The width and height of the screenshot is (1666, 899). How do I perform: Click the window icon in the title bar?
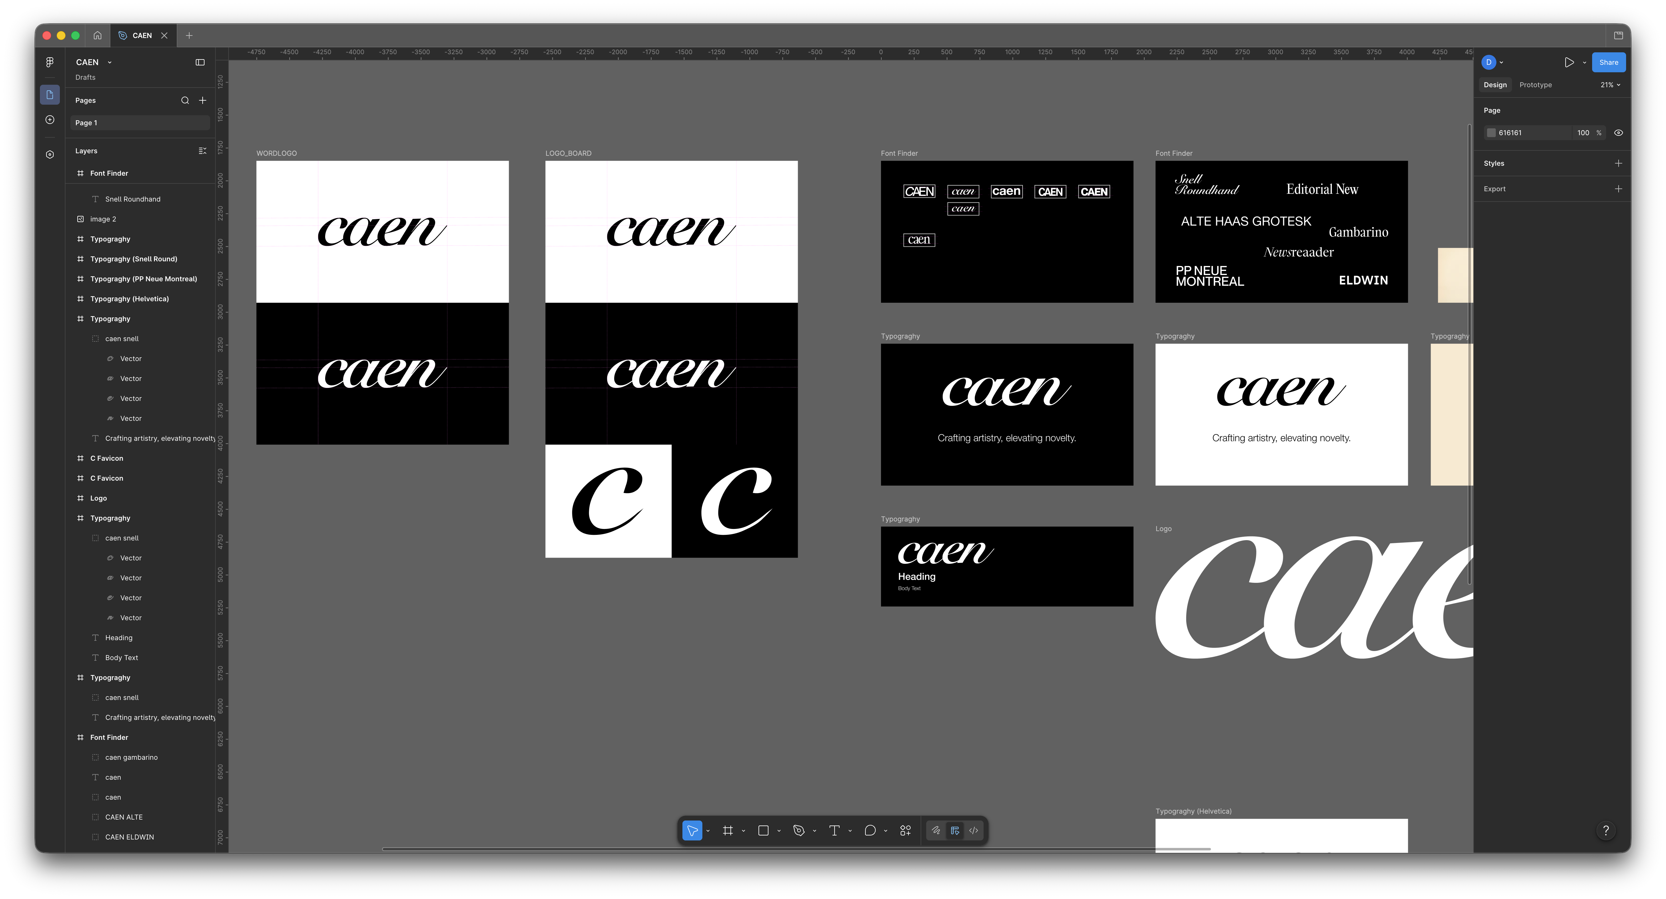[x=1618, y=36]
